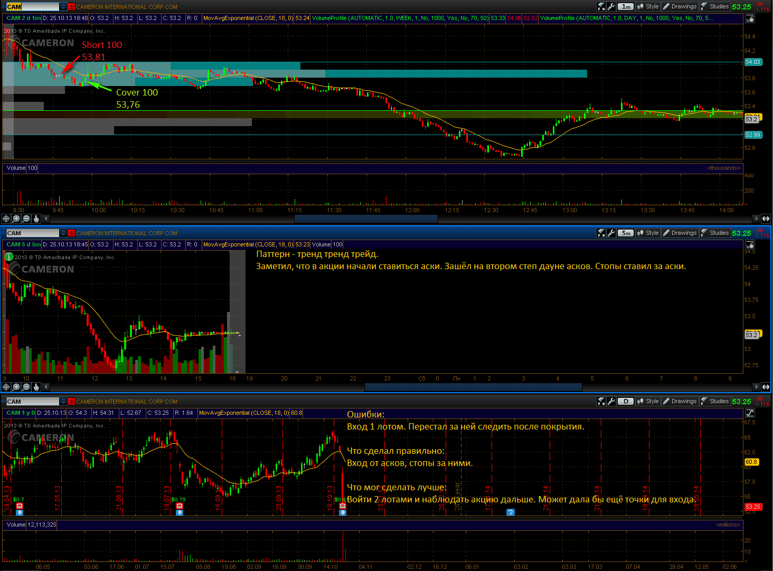Click the horizontal scrollbar under the top chart

[x=365, y=218]
